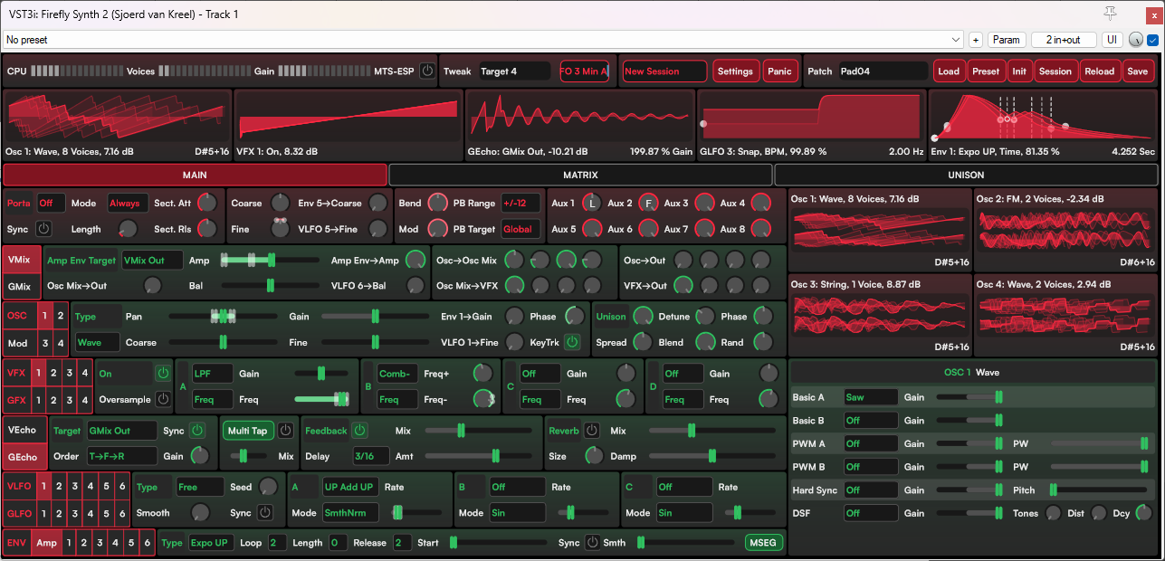1165x561 pixels.
Task: Switch to the UNISON tab
Action: tap(966, 175)
